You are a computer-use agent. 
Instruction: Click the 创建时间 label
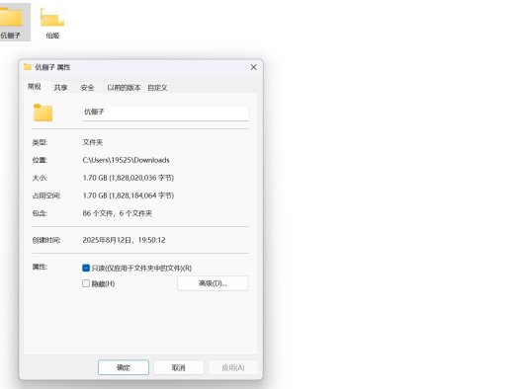click(x=46, y=240)
